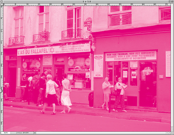The width and height of the screenshot is (174, 135).
Task: Click the horizontal scrollbar track
Action: pos(101,133)
